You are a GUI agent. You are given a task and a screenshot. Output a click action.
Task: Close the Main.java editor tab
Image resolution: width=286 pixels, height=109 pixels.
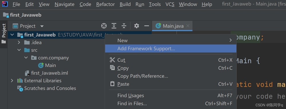click(188, 26)
